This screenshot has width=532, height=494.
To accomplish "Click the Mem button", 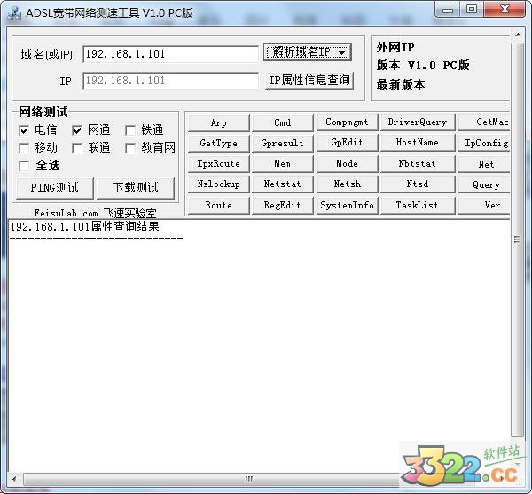I will click(x=282, y=164).
